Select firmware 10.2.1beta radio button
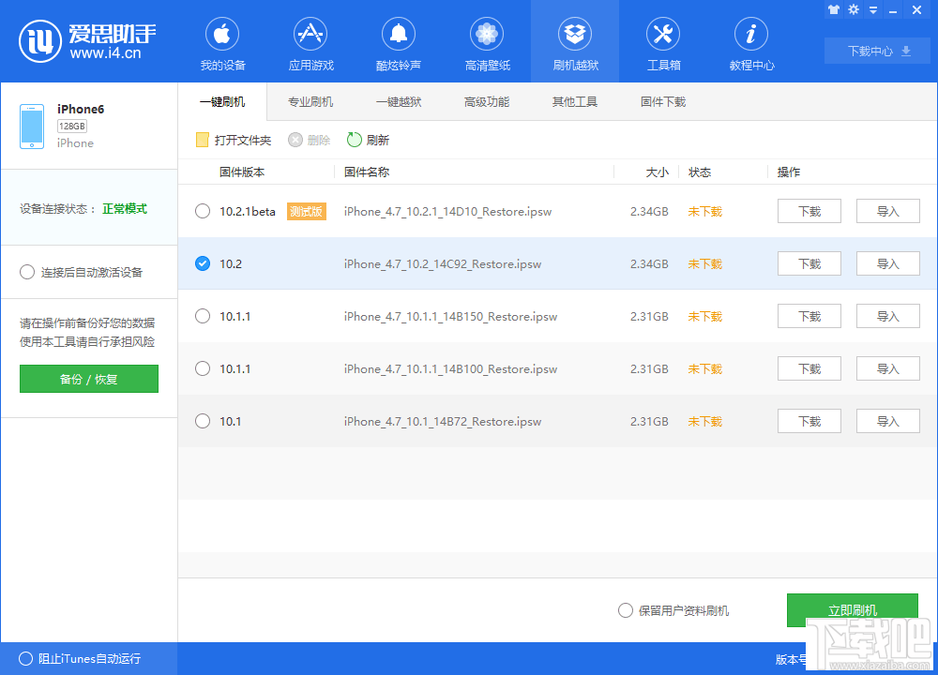Image resolution: width=938 pixels, height=675 pixels. 203,211
